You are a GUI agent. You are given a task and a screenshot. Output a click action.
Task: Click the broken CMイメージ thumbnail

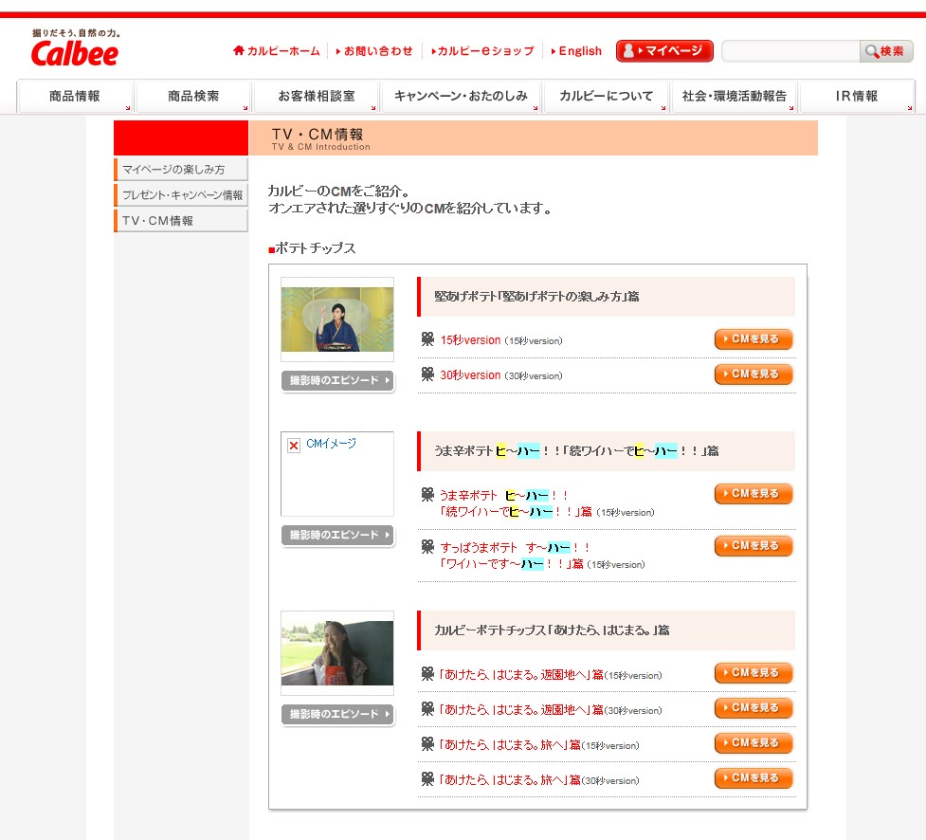pos(337,474)
